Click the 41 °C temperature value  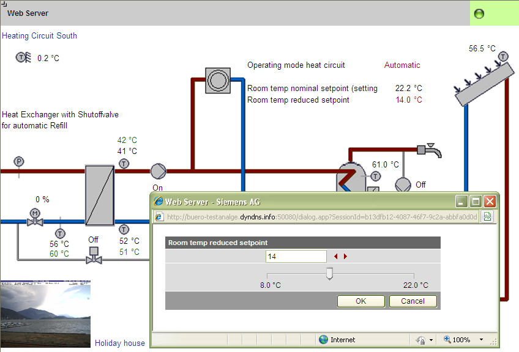click(x=127, y=151)
